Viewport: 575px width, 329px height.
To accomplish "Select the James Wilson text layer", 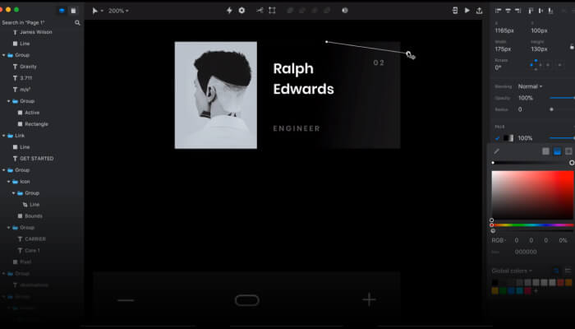I will point(36,32).
